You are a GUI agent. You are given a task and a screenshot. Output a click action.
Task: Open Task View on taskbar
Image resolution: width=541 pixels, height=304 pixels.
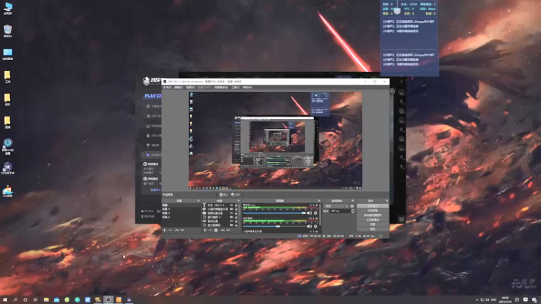coord(35,300)
